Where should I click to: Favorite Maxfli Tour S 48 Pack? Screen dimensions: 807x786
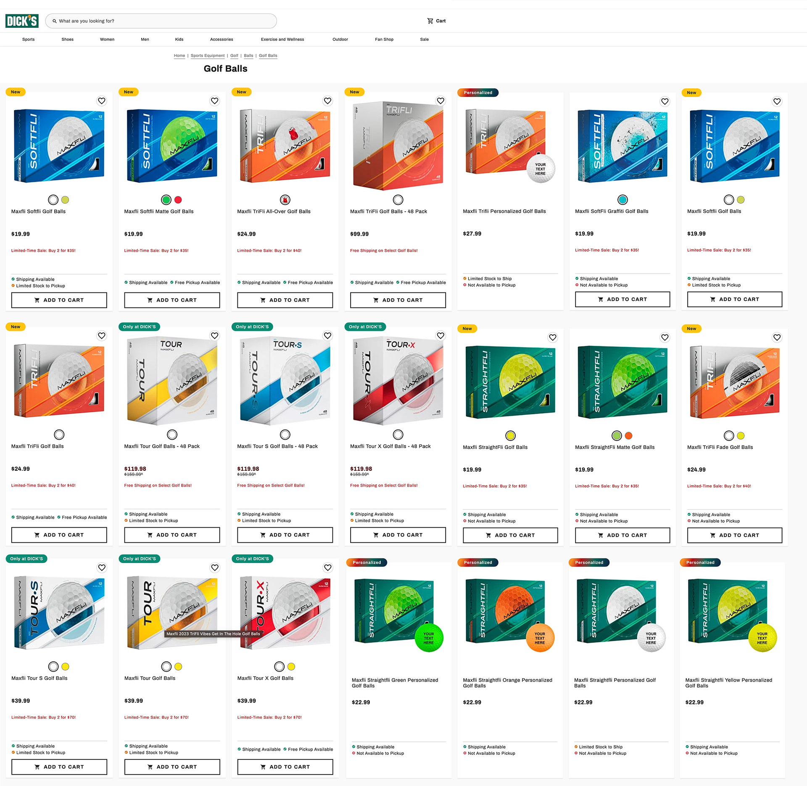328,336
